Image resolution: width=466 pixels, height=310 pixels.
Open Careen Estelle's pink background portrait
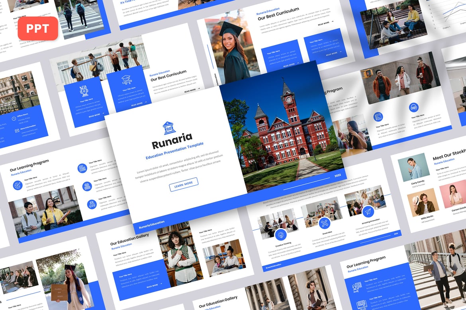(x=455, y=194)
